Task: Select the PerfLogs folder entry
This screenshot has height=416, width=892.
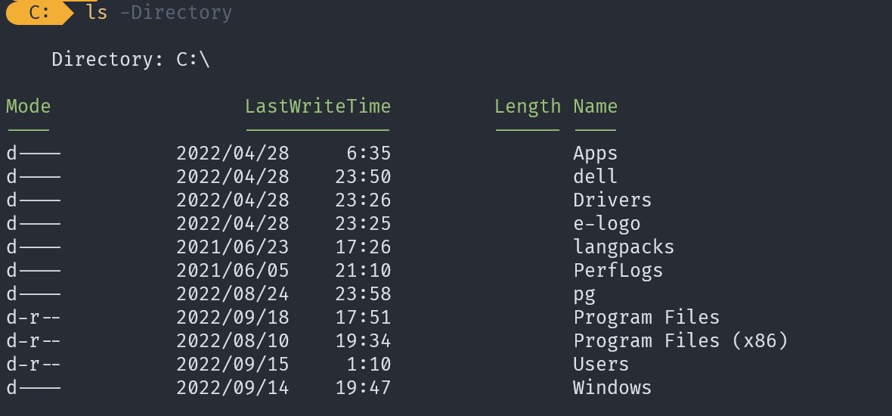Action: pos(618,270)
